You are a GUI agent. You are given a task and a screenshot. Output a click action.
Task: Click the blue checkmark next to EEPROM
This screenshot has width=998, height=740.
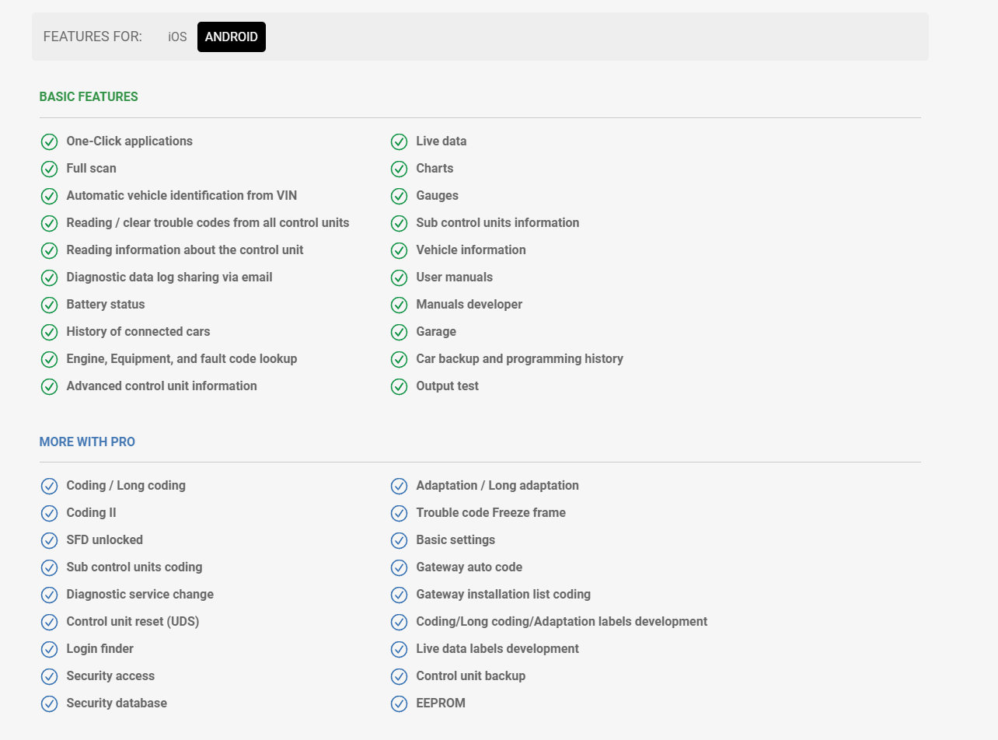tap(399, 703)
